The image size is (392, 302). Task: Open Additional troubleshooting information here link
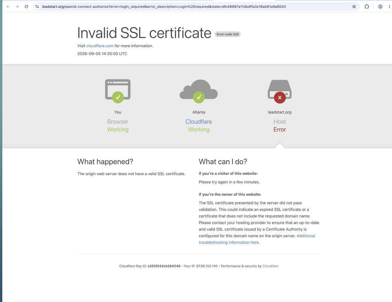click(257, 239)
